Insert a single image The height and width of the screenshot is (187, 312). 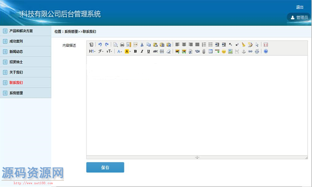tap(177, 51)
